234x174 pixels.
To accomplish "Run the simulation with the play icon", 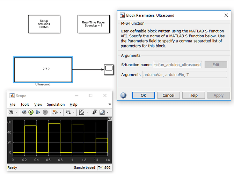I will [x=31, y=112].
